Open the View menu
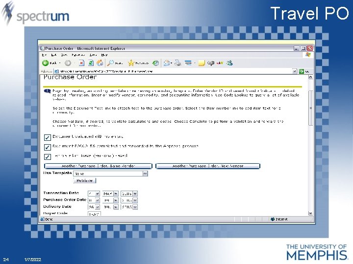353x264 pixels. [64, 55]
